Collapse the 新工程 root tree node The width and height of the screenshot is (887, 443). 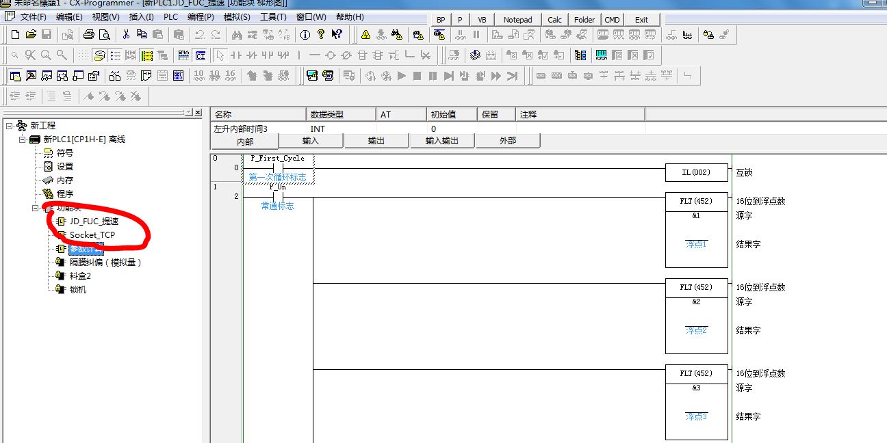10,126
